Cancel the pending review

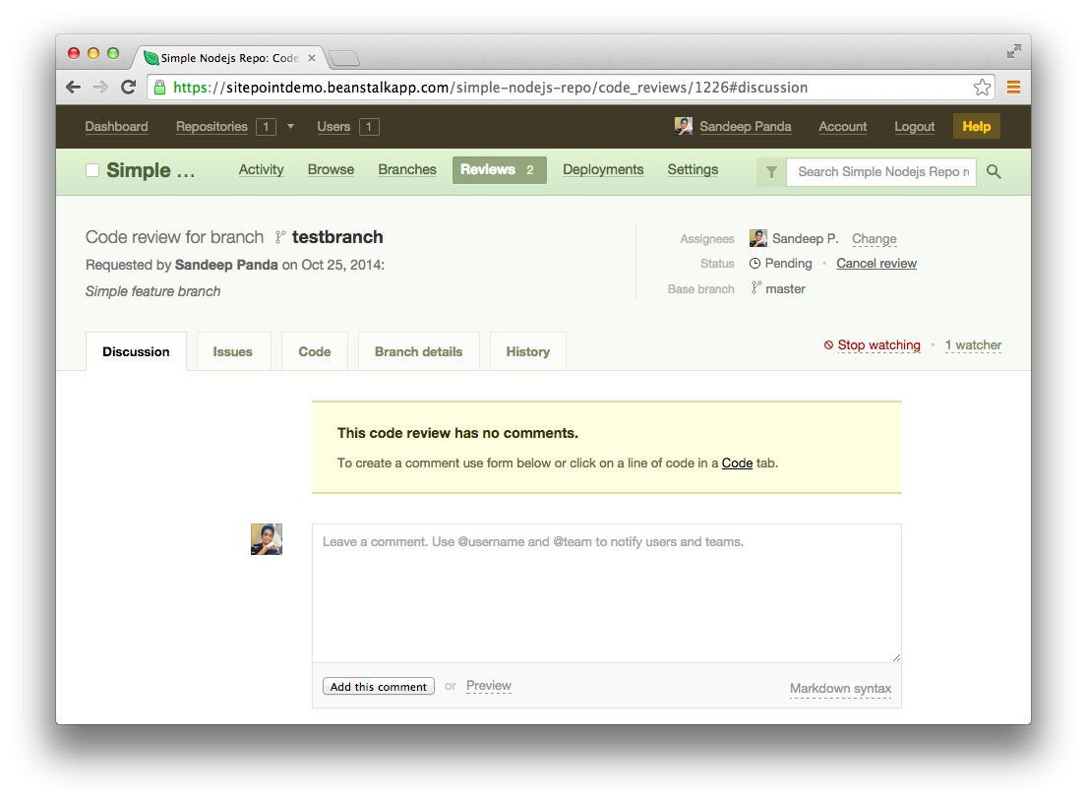pyautogui.click(x=876, y=264)
